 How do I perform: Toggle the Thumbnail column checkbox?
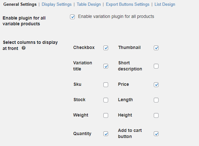[156, 48]
